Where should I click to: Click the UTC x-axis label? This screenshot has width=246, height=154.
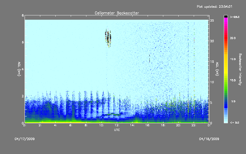[x=117, y=130]
